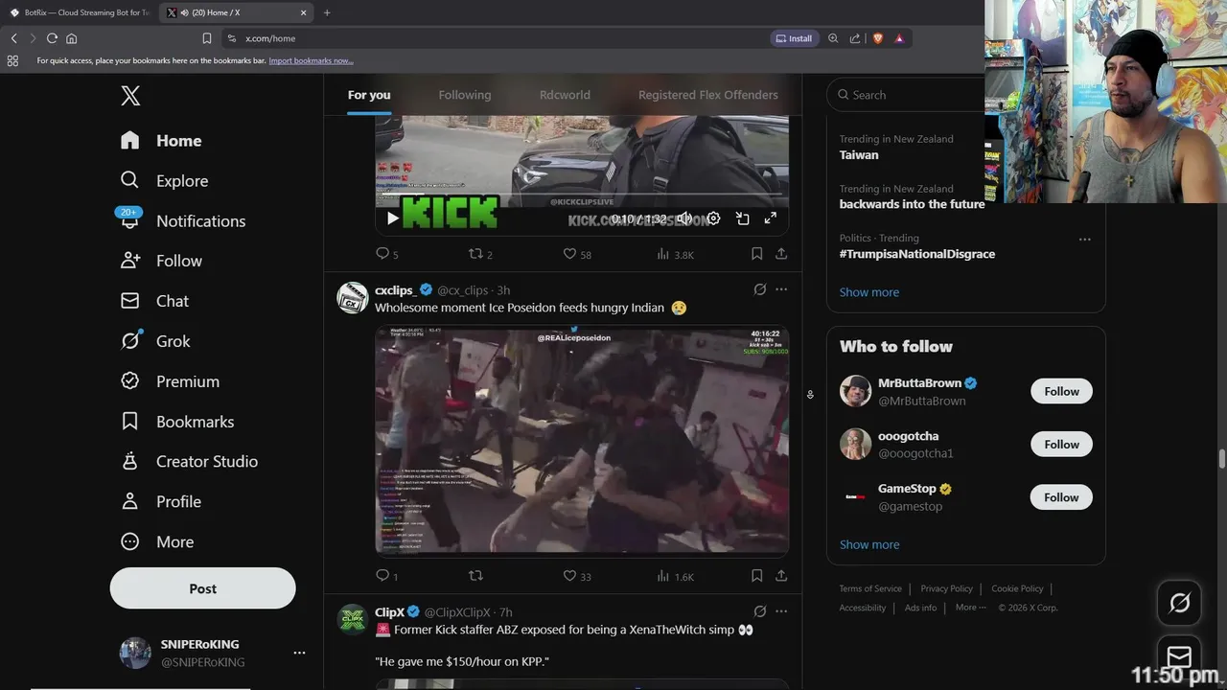
Task: Open Grok explain on ClipX post
Action: pyautogui.click(x=760, y=611)
